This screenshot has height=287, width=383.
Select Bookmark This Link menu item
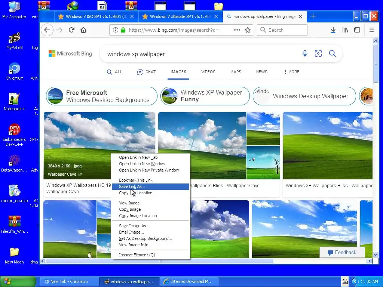(150, 180)
